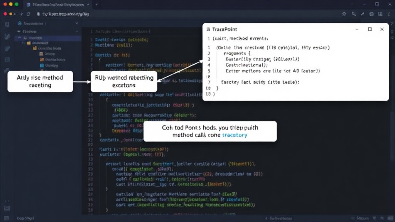Close the sidebar panel with its X button
Image resolution: width=395 pixels, height=222 pixels.
77,24
